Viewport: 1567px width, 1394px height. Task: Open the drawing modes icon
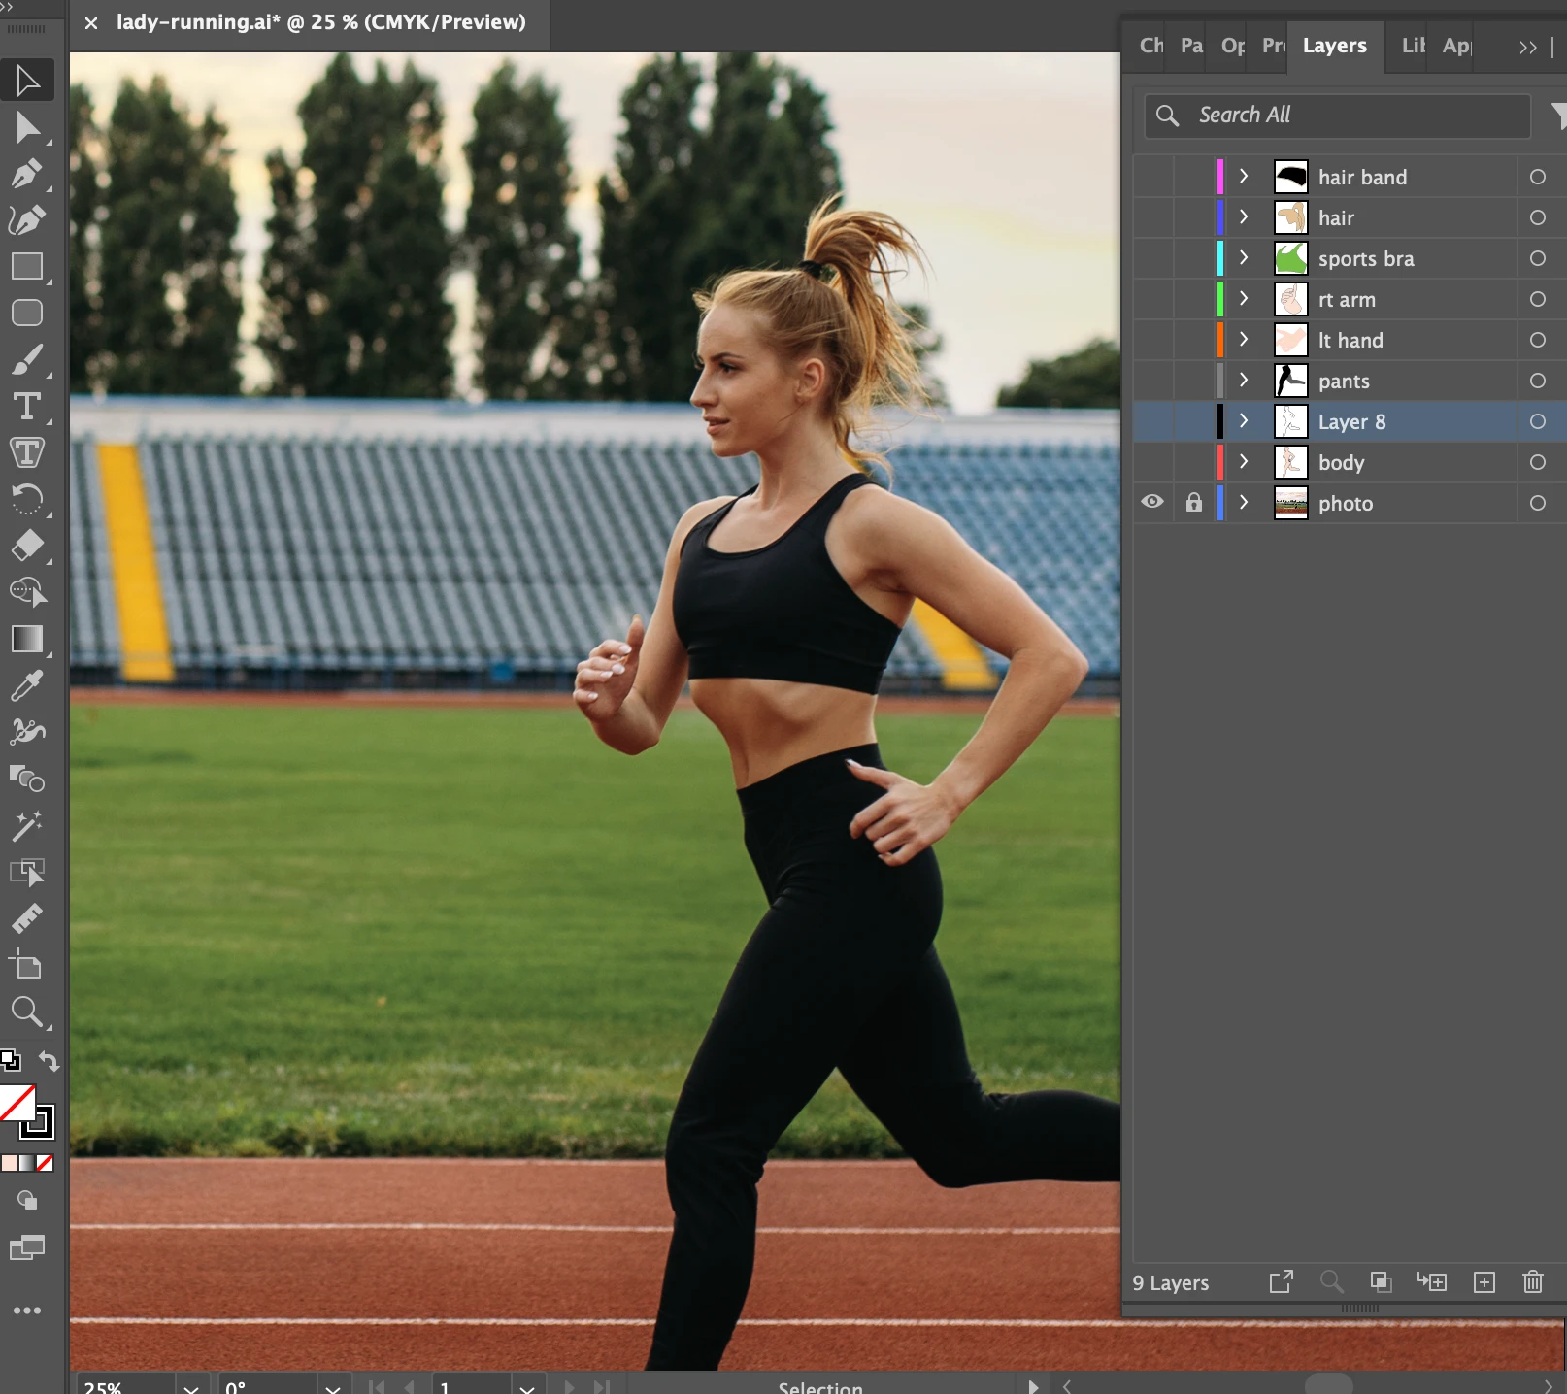click(27, 1201)
